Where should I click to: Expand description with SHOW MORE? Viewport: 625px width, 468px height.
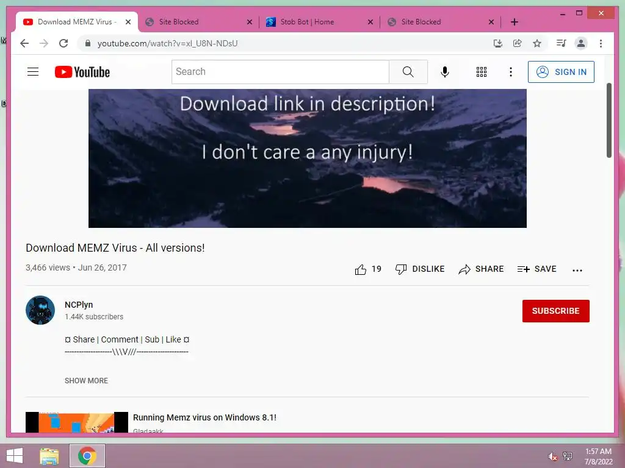pyautogui.click(x=86, y=381)
